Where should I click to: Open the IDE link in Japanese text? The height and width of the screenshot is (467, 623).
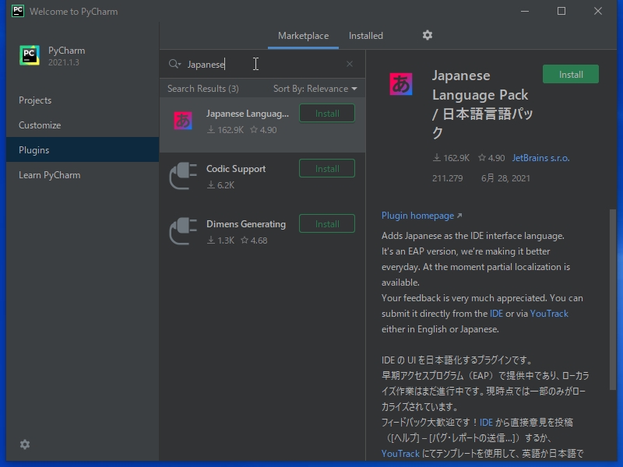coord(486,423)
